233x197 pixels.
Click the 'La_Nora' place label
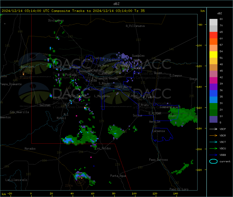tap(103, 65)
